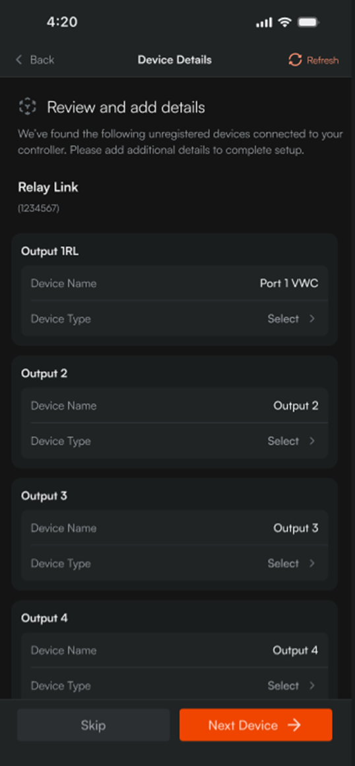Image resolution: width=355 pixels, height=766 pixels.
Task: Click the orange Refresh circular arrows icon
Action: coord(295,60)
